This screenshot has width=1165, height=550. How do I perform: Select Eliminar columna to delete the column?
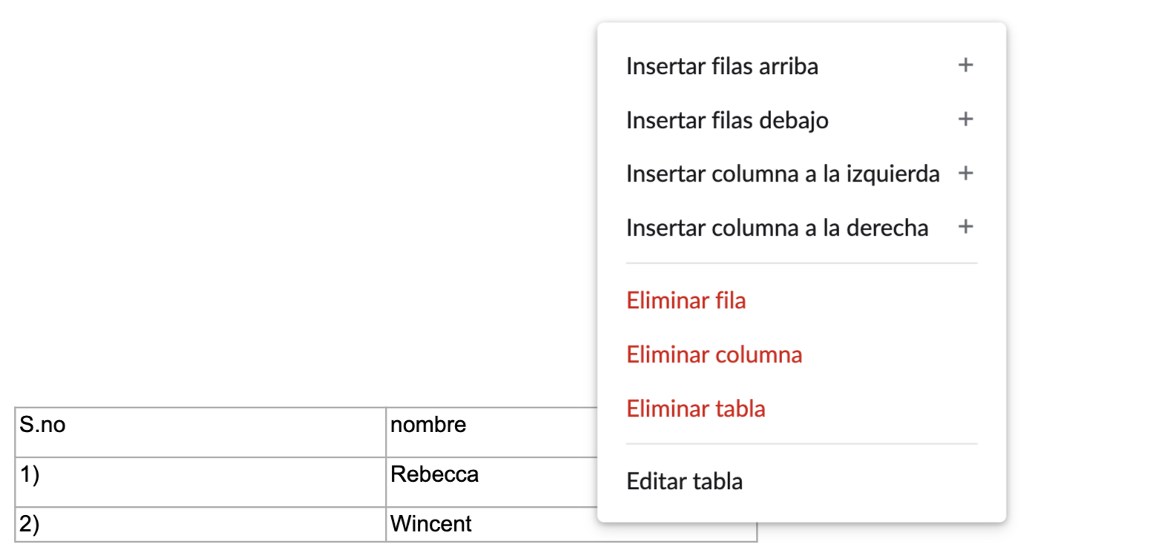pos(714,354)
